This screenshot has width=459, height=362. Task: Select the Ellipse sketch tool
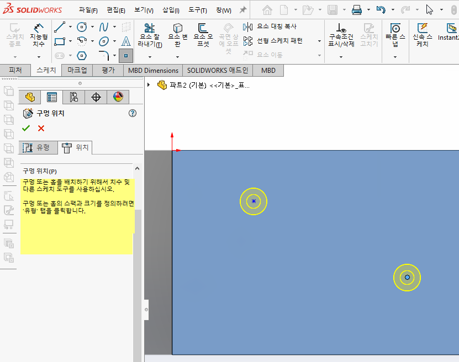pos(104,41)
